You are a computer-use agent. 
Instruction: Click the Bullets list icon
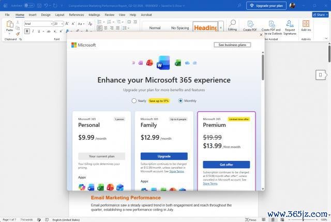(x=99, y=22)
